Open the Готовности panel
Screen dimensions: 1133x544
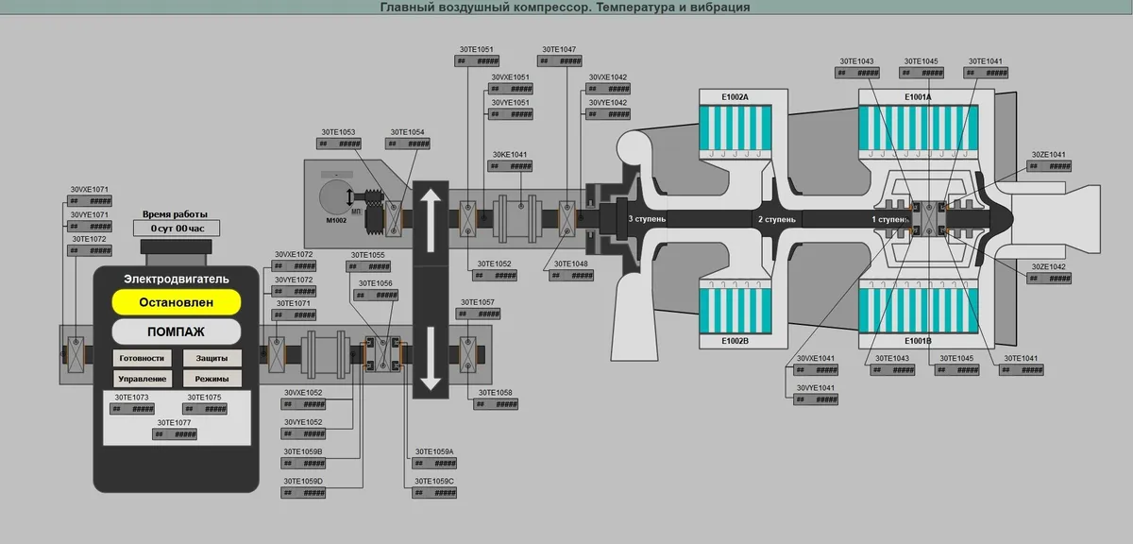pos(142,359)
